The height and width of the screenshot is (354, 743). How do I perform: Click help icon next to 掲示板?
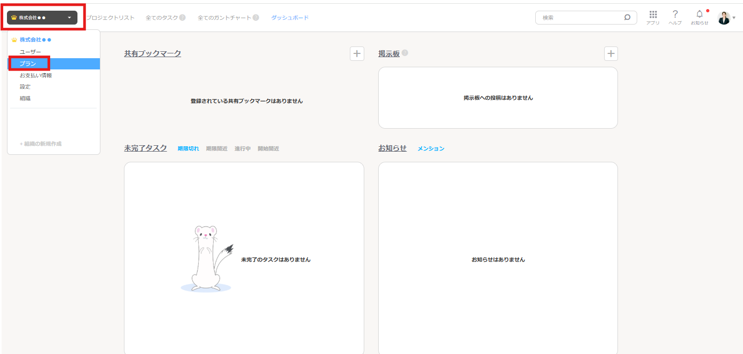(405, 53)
